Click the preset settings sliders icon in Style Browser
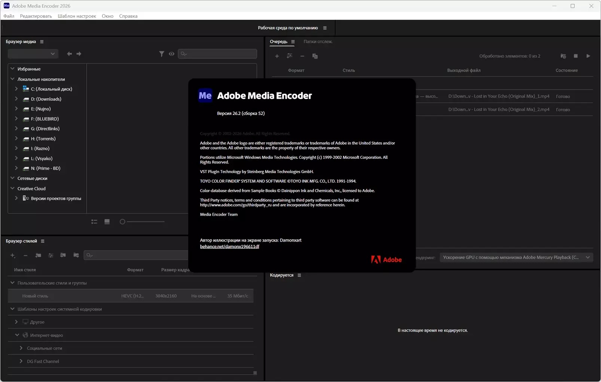The height and width of the screenshot is (382, 601). [x=51, y=255]
